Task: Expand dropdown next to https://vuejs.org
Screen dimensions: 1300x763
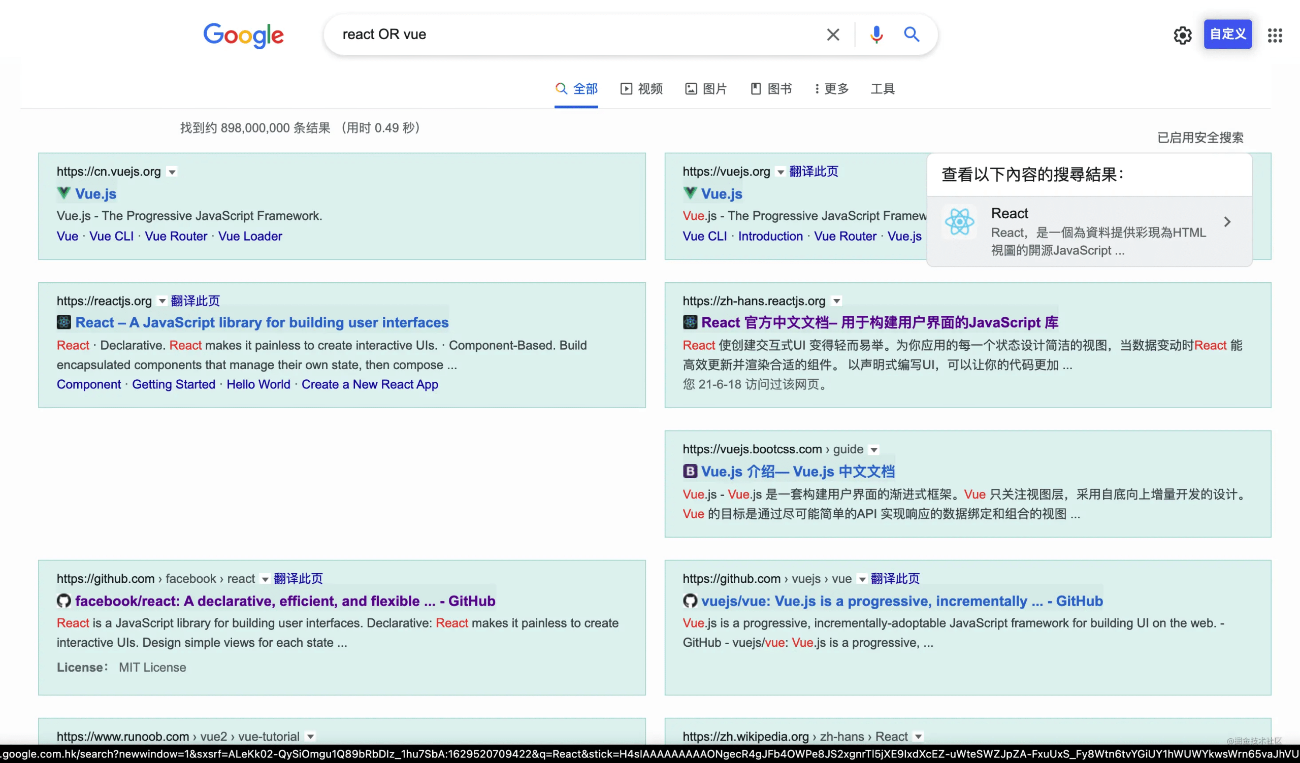Action: (781, 172)
